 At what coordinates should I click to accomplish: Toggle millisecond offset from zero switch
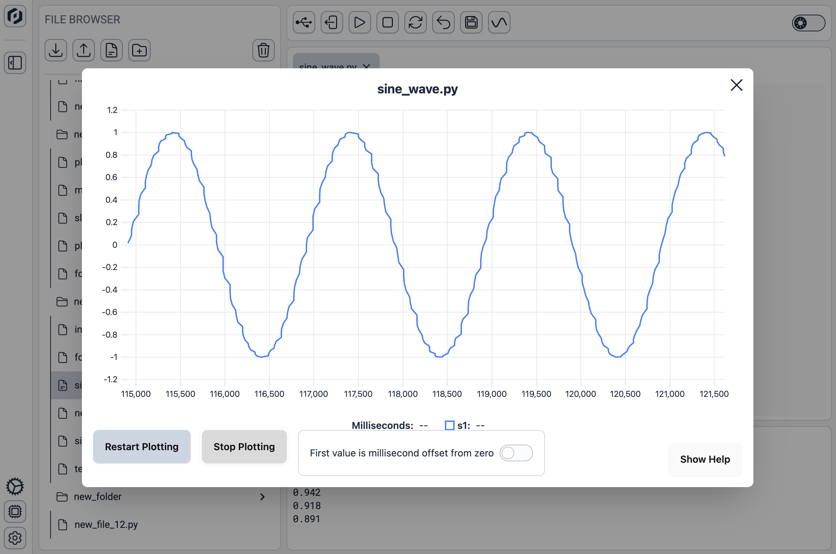[516, 453]
